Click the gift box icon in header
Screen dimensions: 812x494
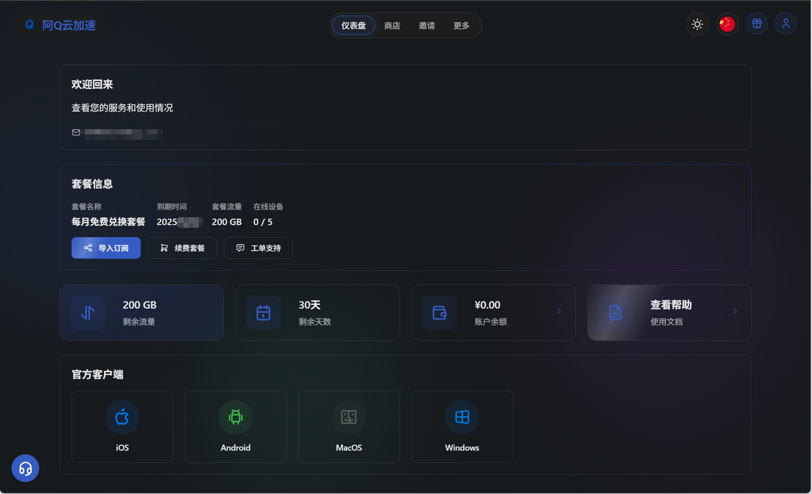point(757,24)
